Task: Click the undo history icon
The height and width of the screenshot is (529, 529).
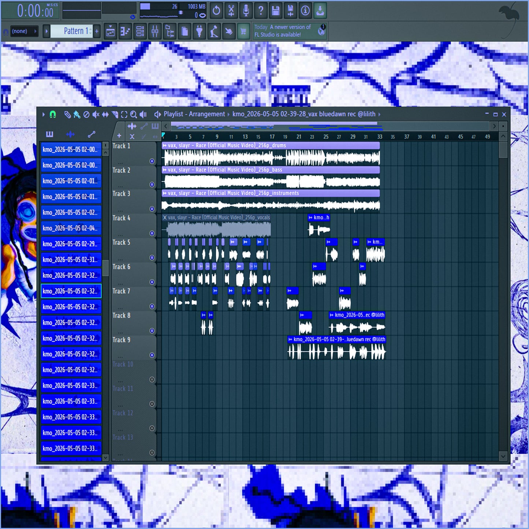Action: pos(216,10)
